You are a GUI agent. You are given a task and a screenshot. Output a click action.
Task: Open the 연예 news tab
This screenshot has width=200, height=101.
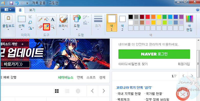click(x=80, y=77)
